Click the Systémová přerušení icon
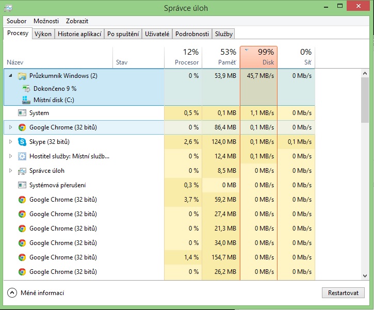Viewport: 374px width, 310px height. [22, 185]
